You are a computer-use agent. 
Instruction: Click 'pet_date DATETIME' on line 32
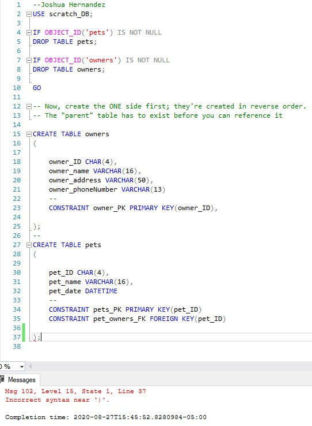(83, 292)
